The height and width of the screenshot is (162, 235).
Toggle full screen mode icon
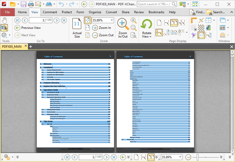pos(195,4)
